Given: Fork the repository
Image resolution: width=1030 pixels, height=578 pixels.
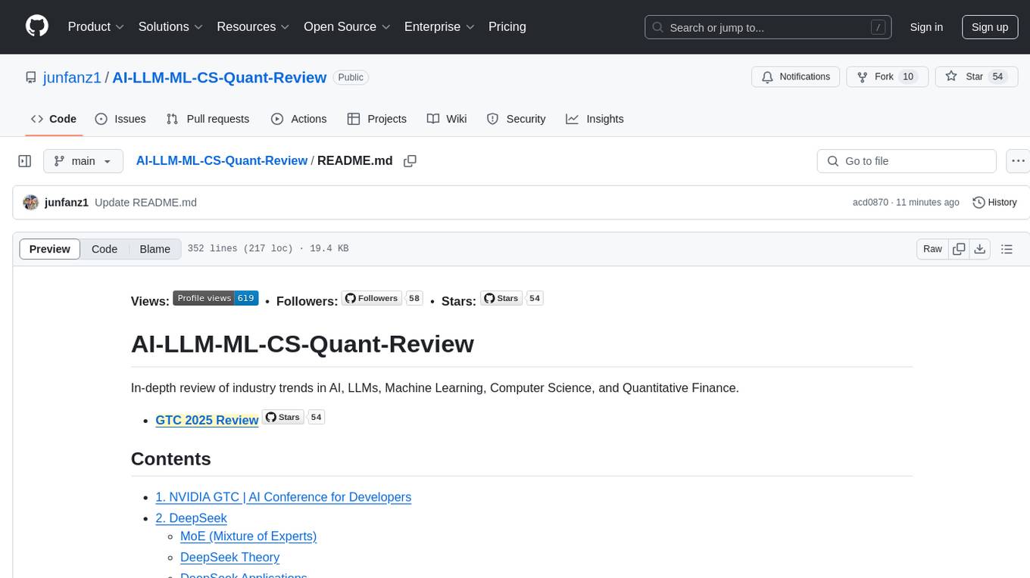Looking at the screenshot, I should point(888,76).
